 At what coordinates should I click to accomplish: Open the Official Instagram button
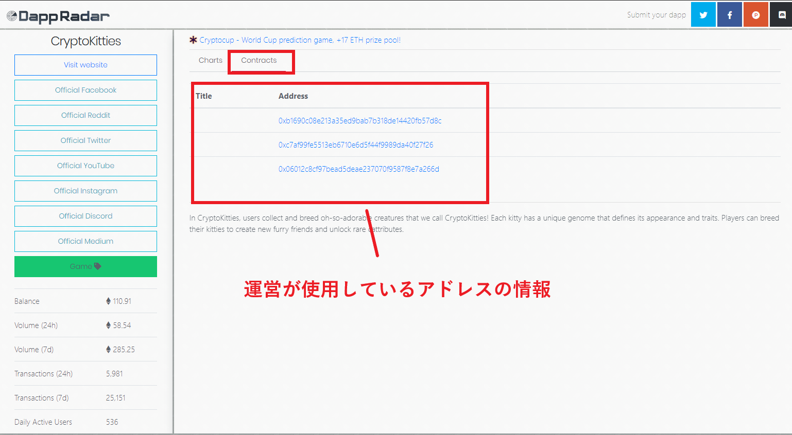point(85,191)
